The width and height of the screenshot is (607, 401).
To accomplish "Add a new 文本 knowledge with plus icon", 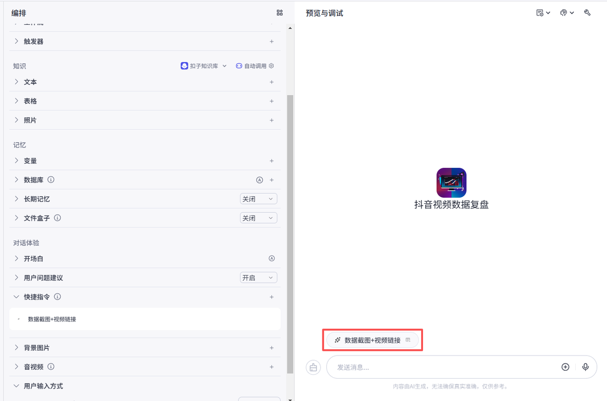I will pos(272,82).
